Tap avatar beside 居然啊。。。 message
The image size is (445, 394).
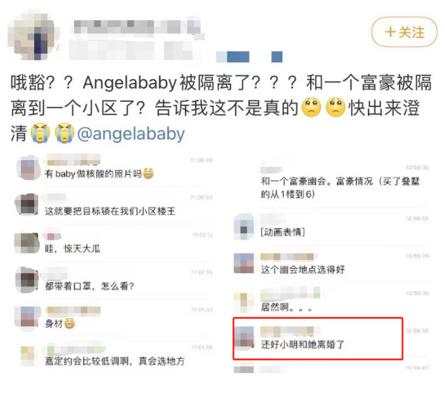(x=243, y=302)
